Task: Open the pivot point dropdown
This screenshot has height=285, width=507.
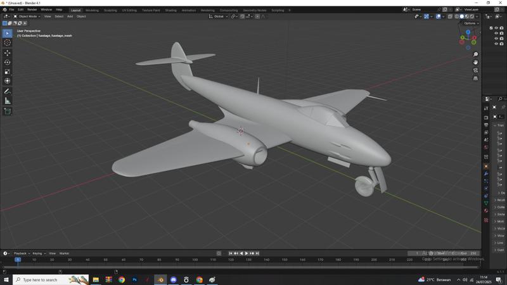Action: tap(234, 16)
